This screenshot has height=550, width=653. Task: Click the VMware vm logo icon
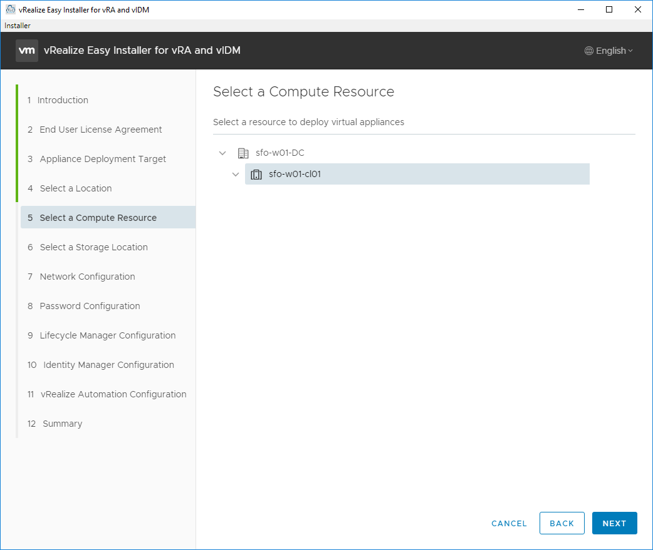pyautogui.click(x=27, y=51)
